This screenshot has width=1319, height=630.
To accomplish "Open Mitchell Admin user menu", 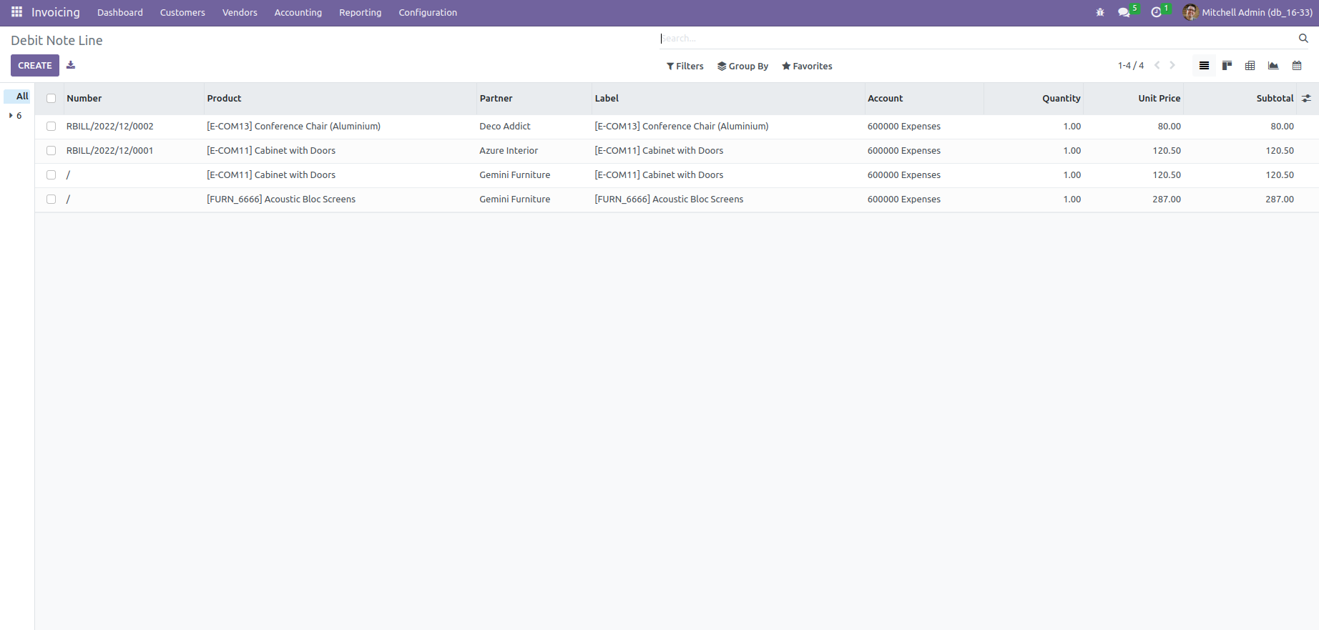I will click(x=1247, y=12).
